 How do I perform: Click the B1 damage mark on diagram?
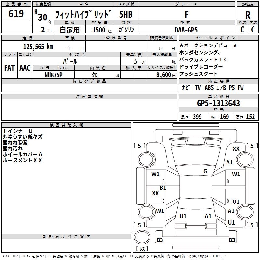[163, 188]
